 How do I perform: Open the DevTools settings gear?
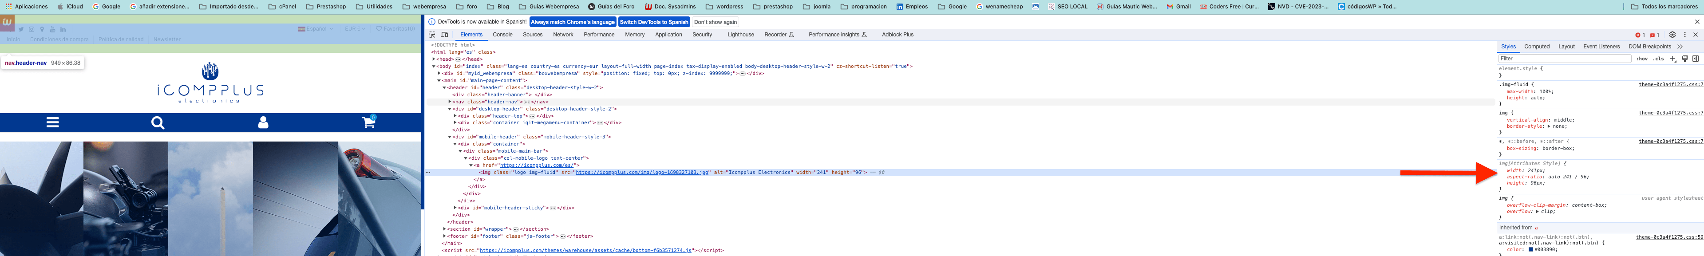(x=1672, y=35)
